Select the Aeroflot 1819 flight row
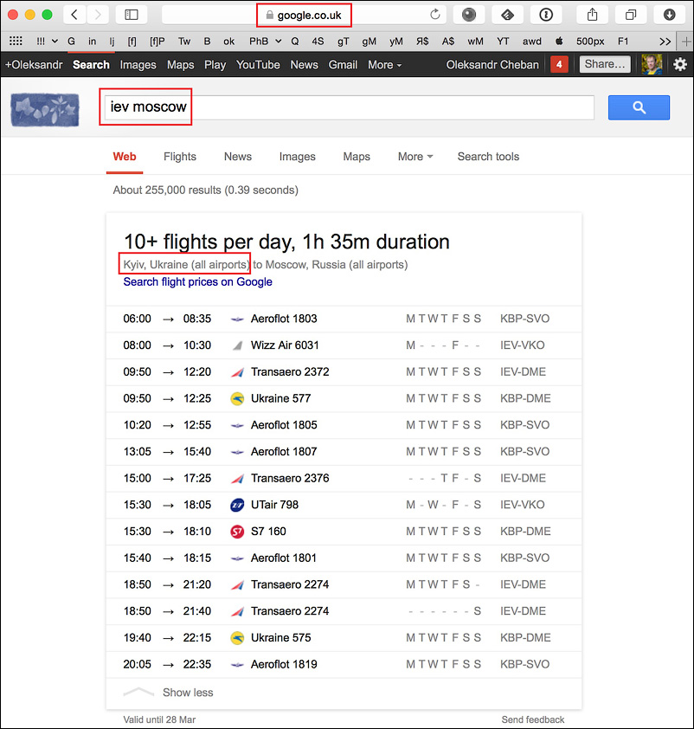Image resolution: width=694 pixels, height=729 pixels. (344, 664)
